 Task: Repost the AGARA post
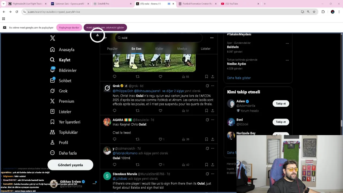pyautogui.click(x=137, y=139)
